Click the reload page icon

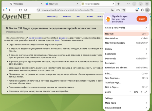tap(20, 10)
